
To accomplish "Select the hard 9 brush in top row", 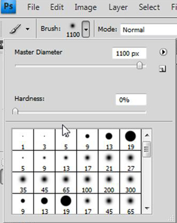I will pos(87,139).
